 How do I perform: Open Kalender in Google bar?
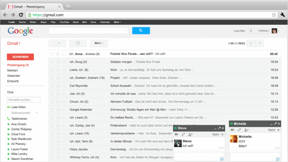click(x=105, y=22)
